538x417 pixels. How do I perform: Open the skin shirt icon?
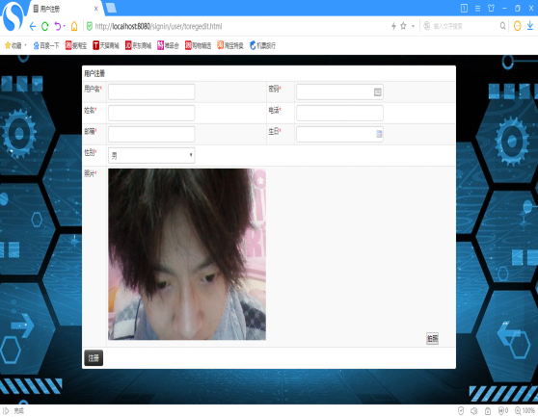point(491,9)
